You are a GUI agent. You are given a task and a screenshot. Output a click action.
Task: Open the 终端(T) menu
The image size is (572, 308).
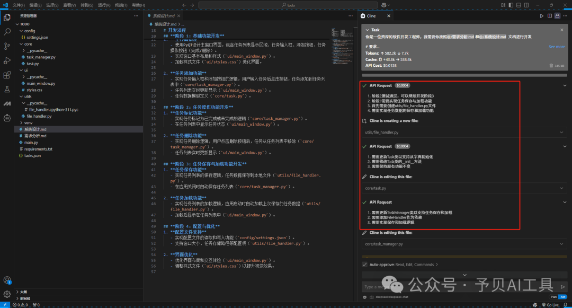click(121, 5)
